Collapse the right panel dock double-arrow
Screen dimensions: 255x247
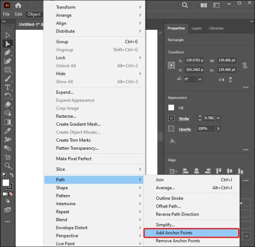pos(252,21)
